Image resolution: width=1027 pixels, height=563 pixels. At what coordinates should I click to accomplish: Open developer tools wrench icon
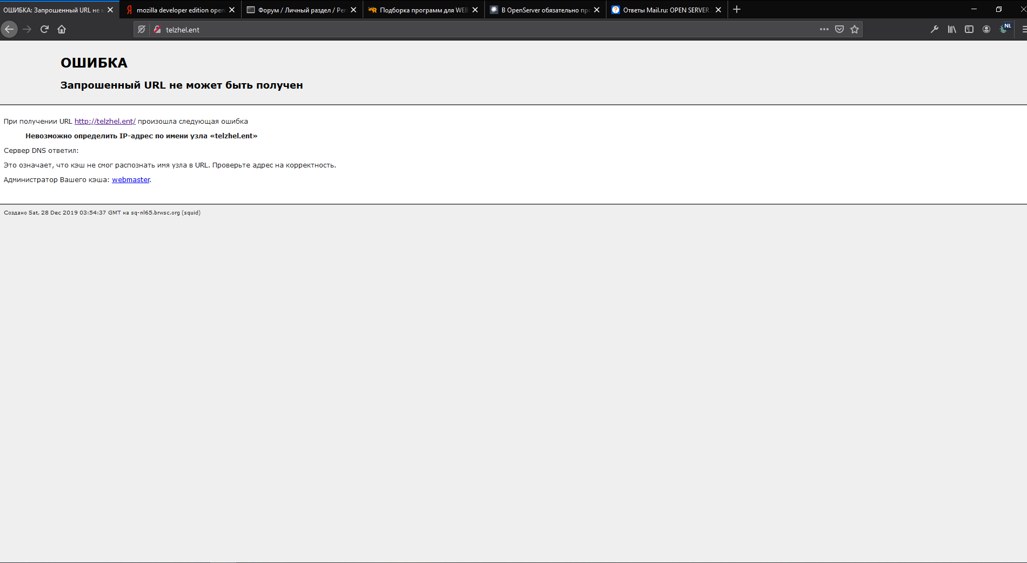pyautogui.click(x=934, y=29)
